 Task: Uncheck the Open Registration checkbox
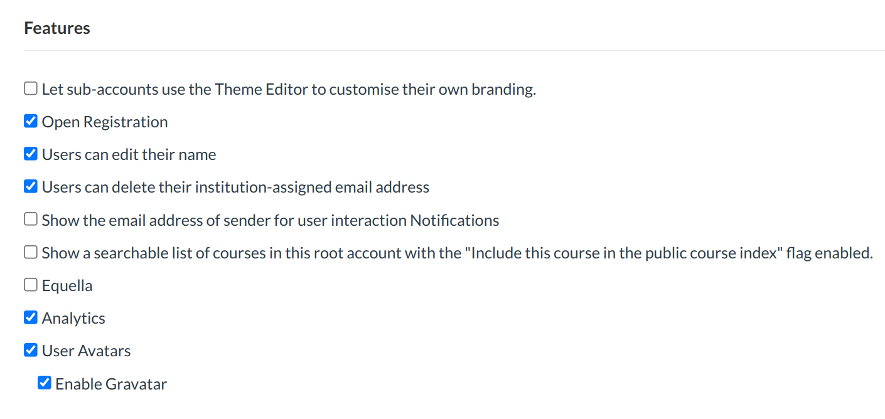31,121
